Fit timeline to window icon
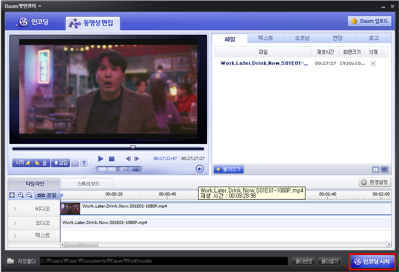Viewport: 399px width, 272px height. pos(12,195)
